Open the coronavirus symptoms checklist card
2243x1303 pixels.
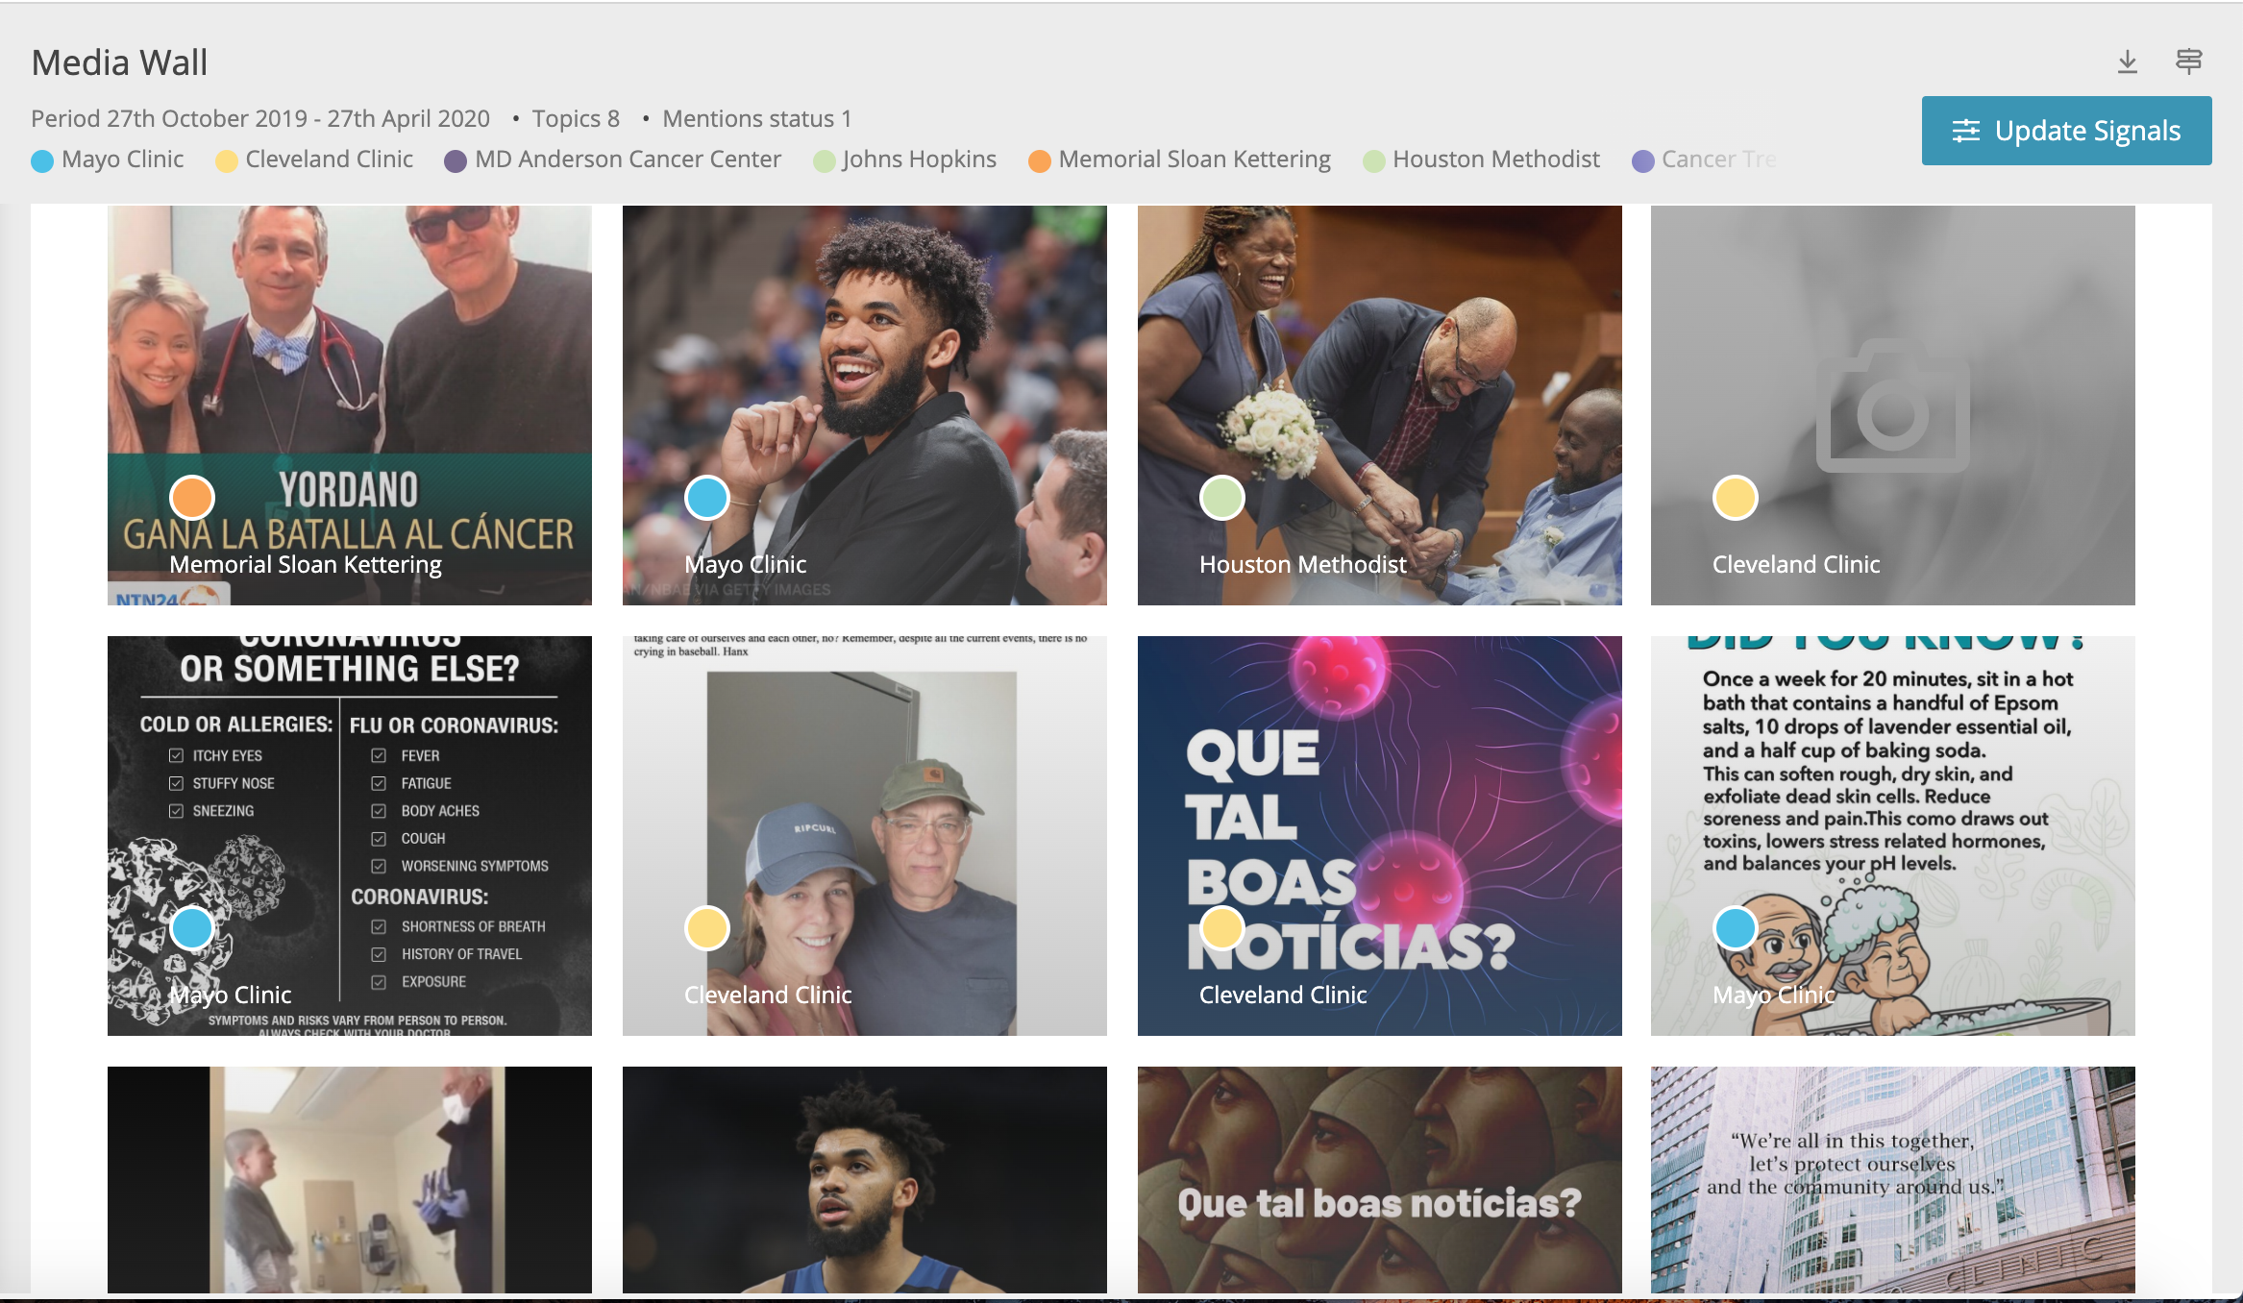click(x=350, y=836)
